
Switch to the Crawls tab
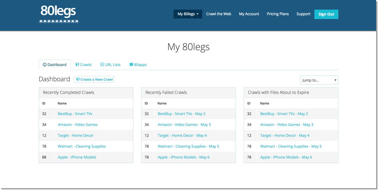[x=83, y=65]
